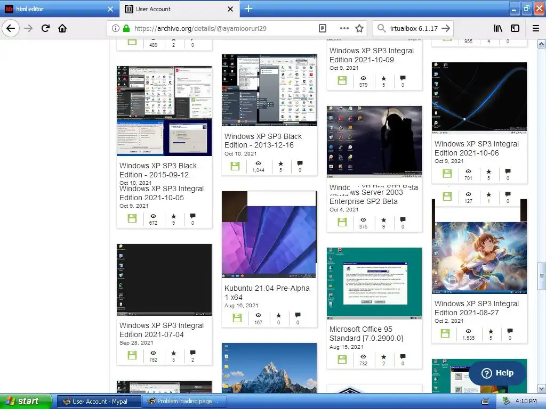
Task: Click scrollbar down arrow
Action: click(541, 388)
